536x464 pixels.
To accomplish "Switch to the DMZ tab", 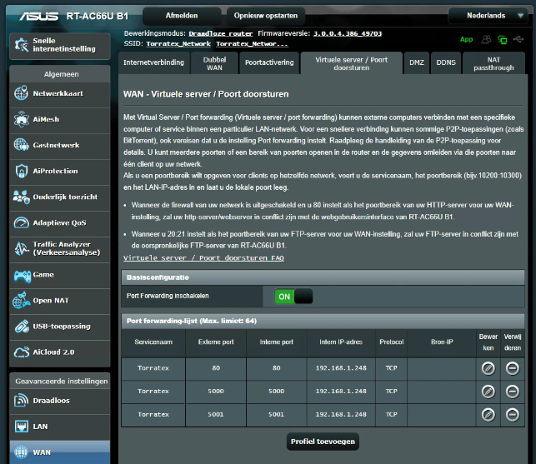I will click(416, 62).
